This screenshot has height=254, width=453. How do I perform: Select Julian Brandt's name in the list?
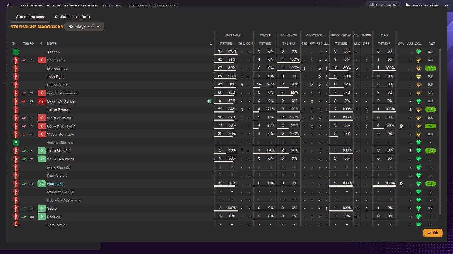tap(58, 110)
